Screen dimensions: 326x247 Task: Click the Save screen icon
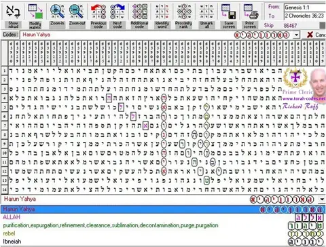pos(229,12)
